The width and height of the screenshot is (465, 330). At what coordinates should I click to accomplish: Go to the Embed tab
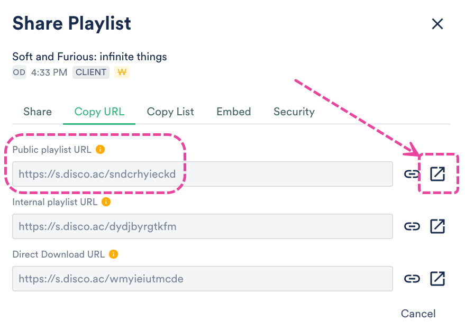(233, 112)
